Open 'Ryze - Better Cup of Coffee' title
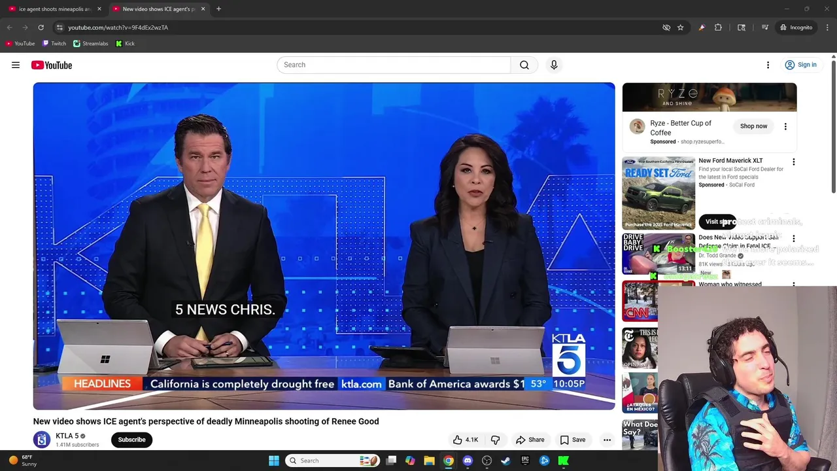Image resolution: width=837 pixels, height=471 pixels. (681, 128)
